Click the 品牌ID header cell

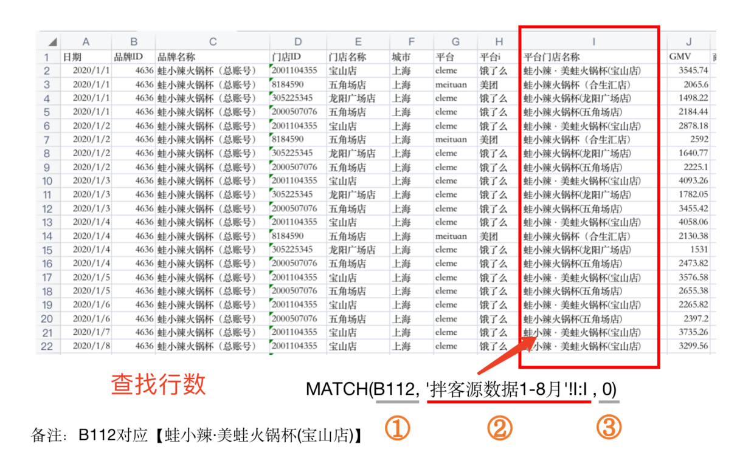tap(134, 57)
